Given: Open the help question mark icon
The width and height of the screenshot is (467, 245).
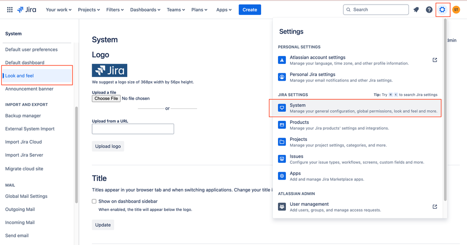Looking at the screenshot, I should [429, 9].
